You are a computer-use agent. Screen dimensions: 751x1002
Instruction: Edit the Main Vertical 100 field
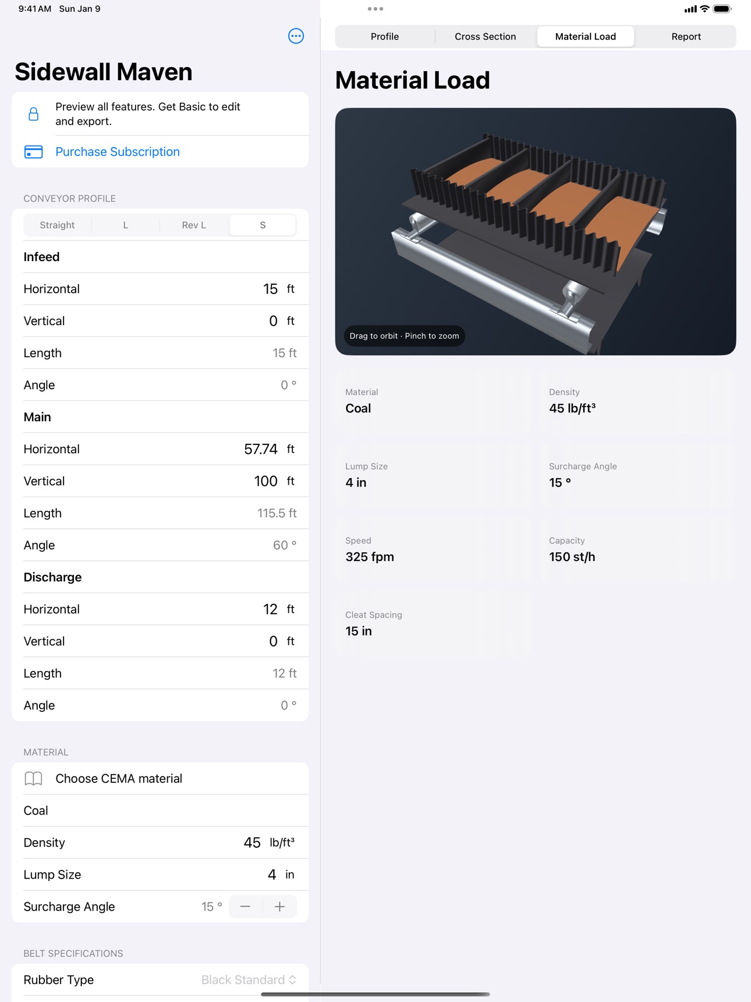(265, 481)
